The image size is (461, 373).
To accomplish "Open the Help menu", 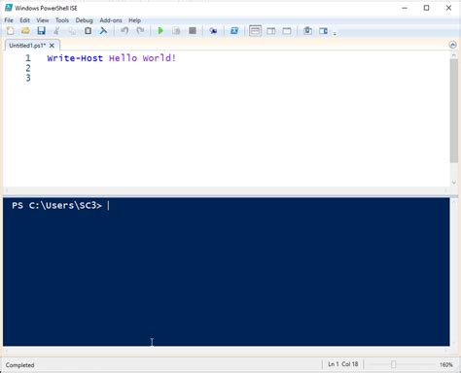I will (134, 20).
